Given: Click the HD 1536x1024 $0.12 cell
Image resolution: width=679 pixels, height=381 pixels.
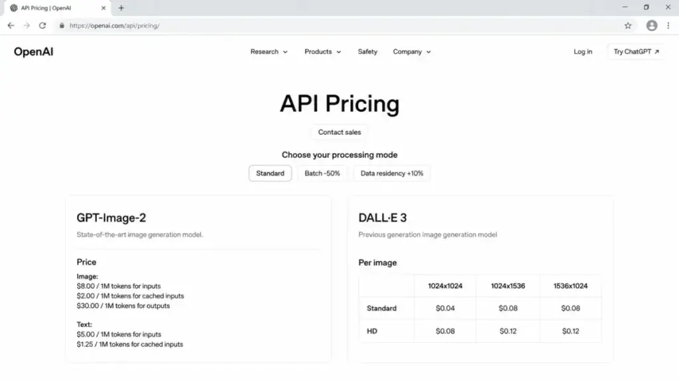Looking at the screenshot, I should click(x=571, y=331).
